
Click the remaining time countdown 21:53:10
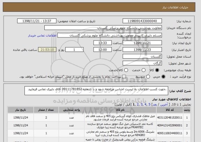pos(47,50)
